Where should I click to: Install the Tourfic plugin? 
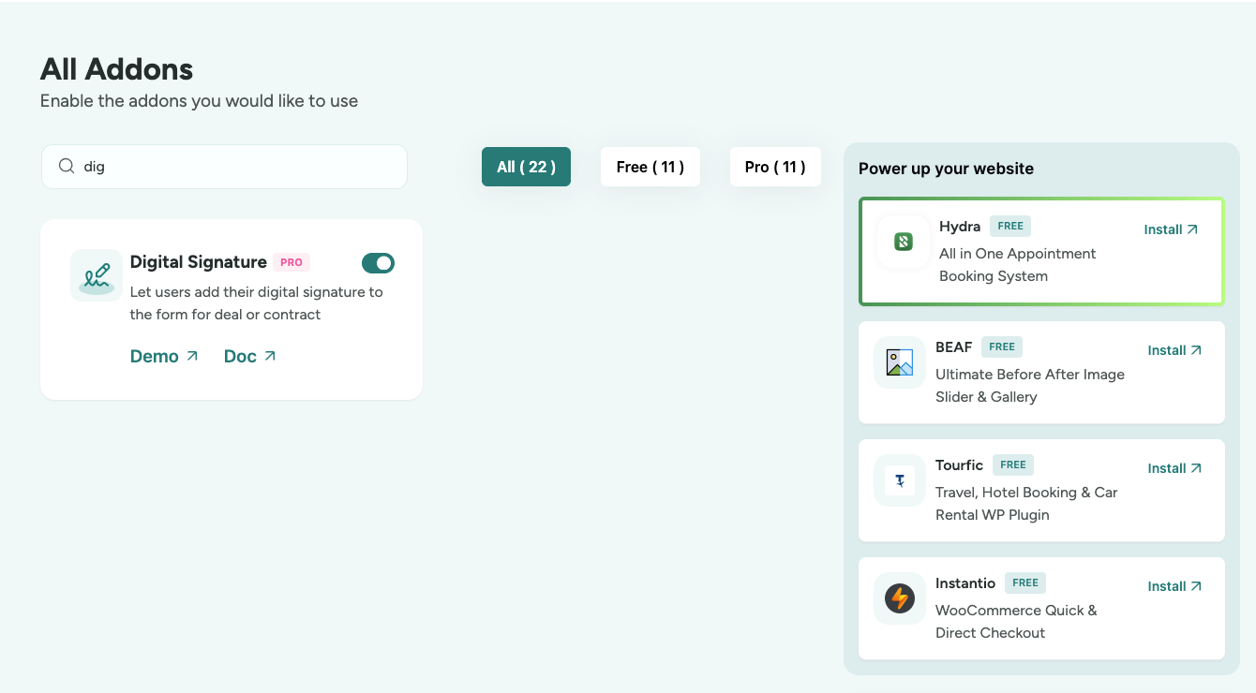click(x=1174, y=468)
